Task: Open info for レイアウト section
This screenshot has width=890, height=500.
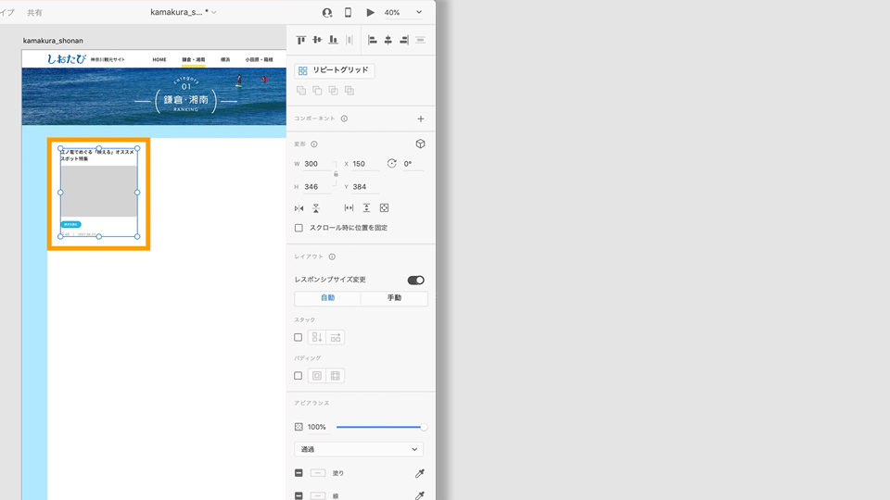Action: tap(332, 256)
